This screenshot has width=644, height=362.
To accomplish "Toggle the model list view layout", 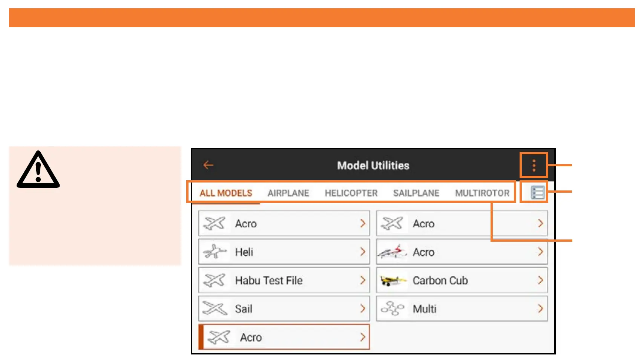I will pyautogui.click(x=537, y=193).
